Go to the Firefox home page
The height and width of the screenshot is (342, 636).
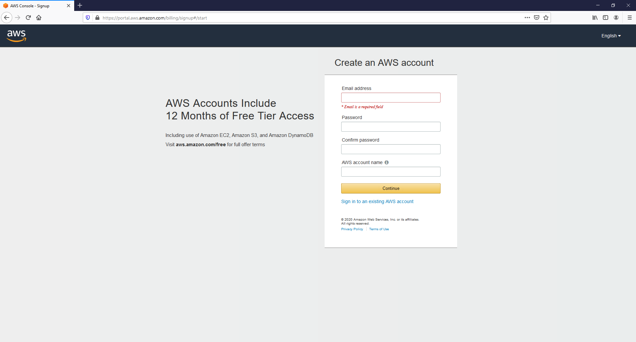(39, 18)
